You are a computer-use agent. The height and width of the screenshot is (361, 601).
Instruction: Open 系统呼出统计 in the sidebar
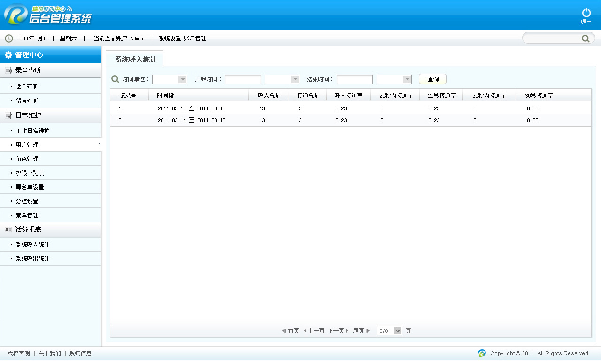click(x=51, y=259)
